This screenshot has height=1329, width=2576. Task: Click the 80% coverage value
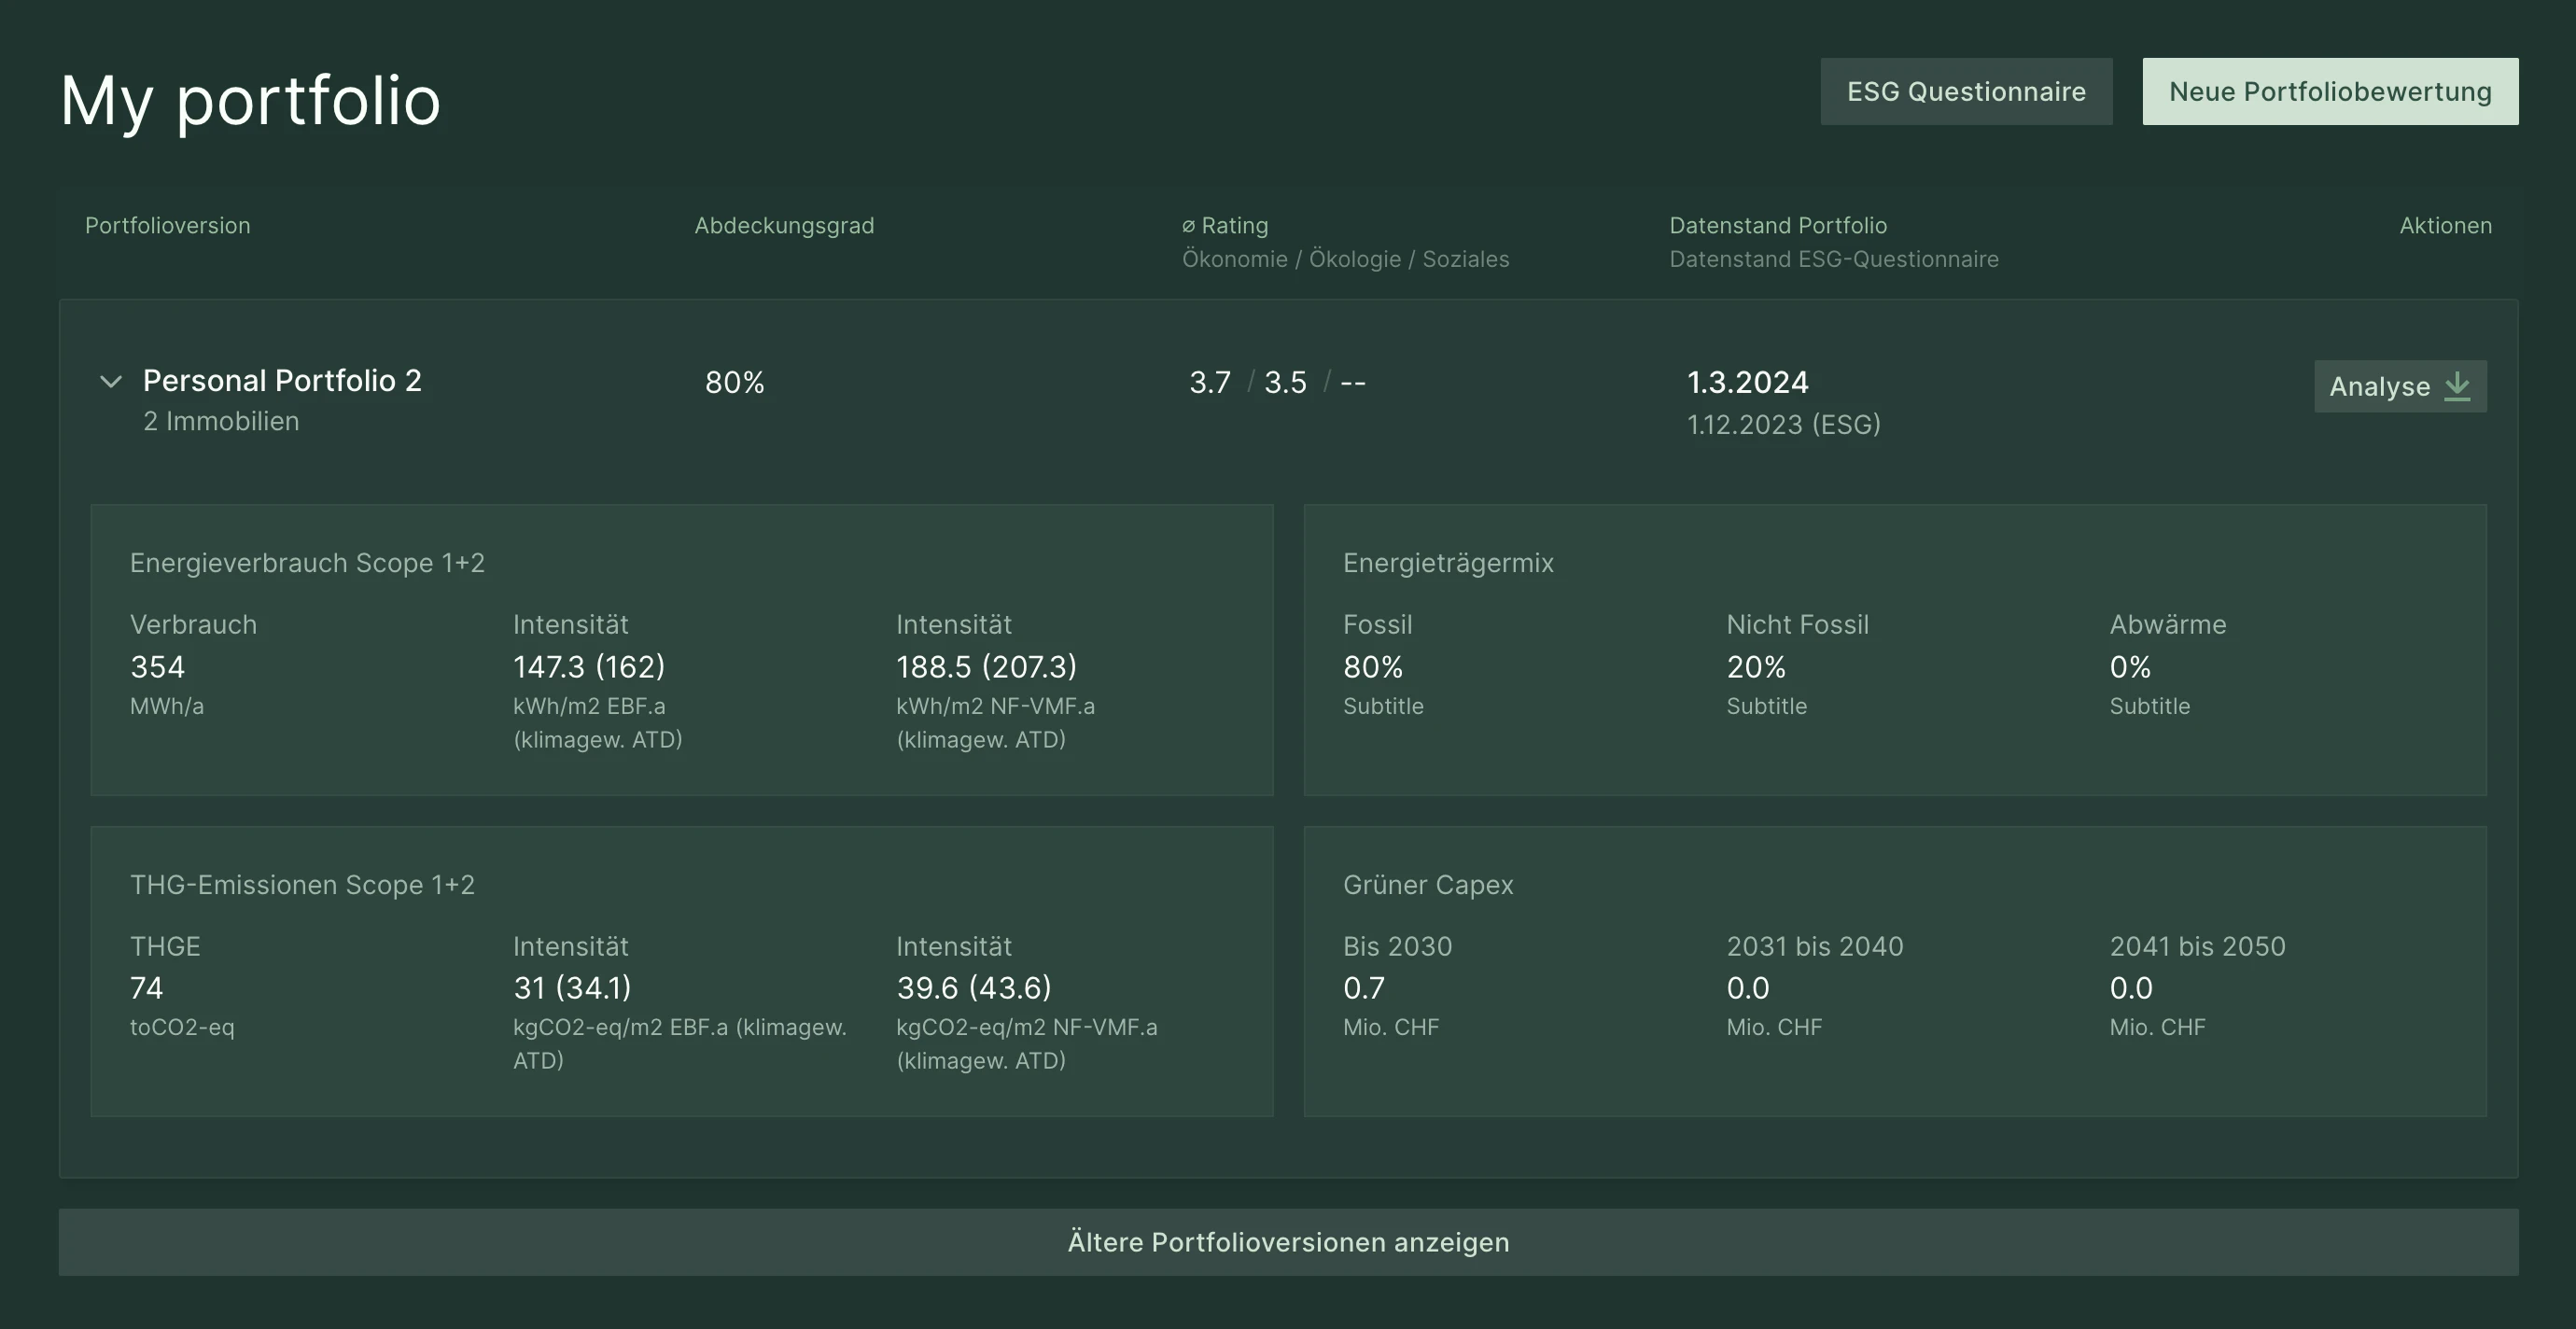(734, 382)
